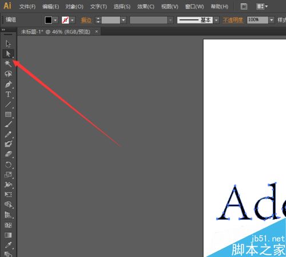The height and width of the screenshot is (257, 286).
Task: Expand the 基本 brush definition dropdown
Action: [216, 20]
